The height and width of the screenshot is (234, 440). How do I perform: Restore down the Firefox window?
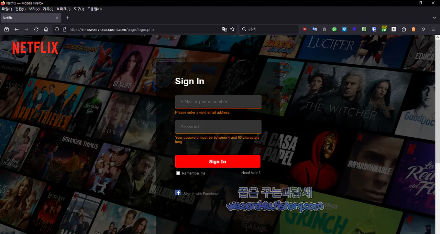(420, 3)
